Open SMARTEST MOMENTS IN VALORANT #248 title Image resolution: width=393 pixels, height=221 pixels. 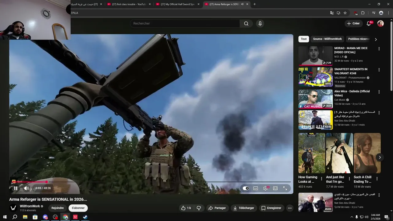click(x=351, y=71)
